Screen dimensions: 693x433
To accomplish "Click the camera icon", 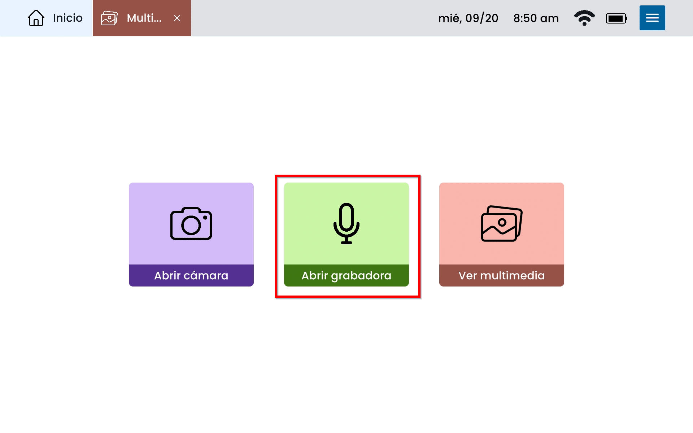I will (x=191, y=224).
